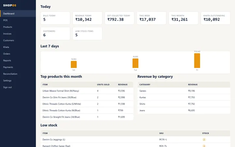This screenshot has width=235, height=147.
Task: Click the SHOPOS logo
Action: pos(9,6)
